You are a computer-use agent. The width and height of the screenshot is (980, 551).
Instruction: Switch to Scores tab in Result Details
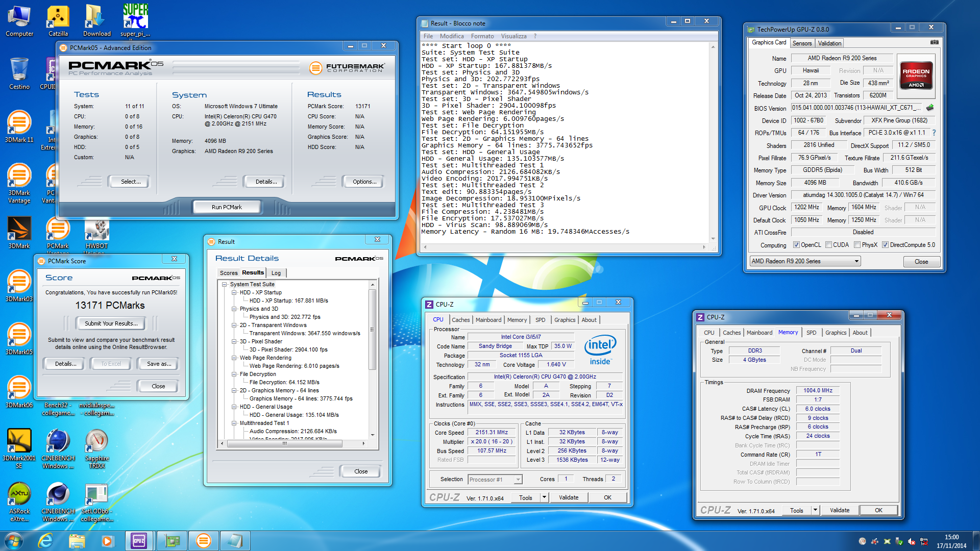(229, 273)
